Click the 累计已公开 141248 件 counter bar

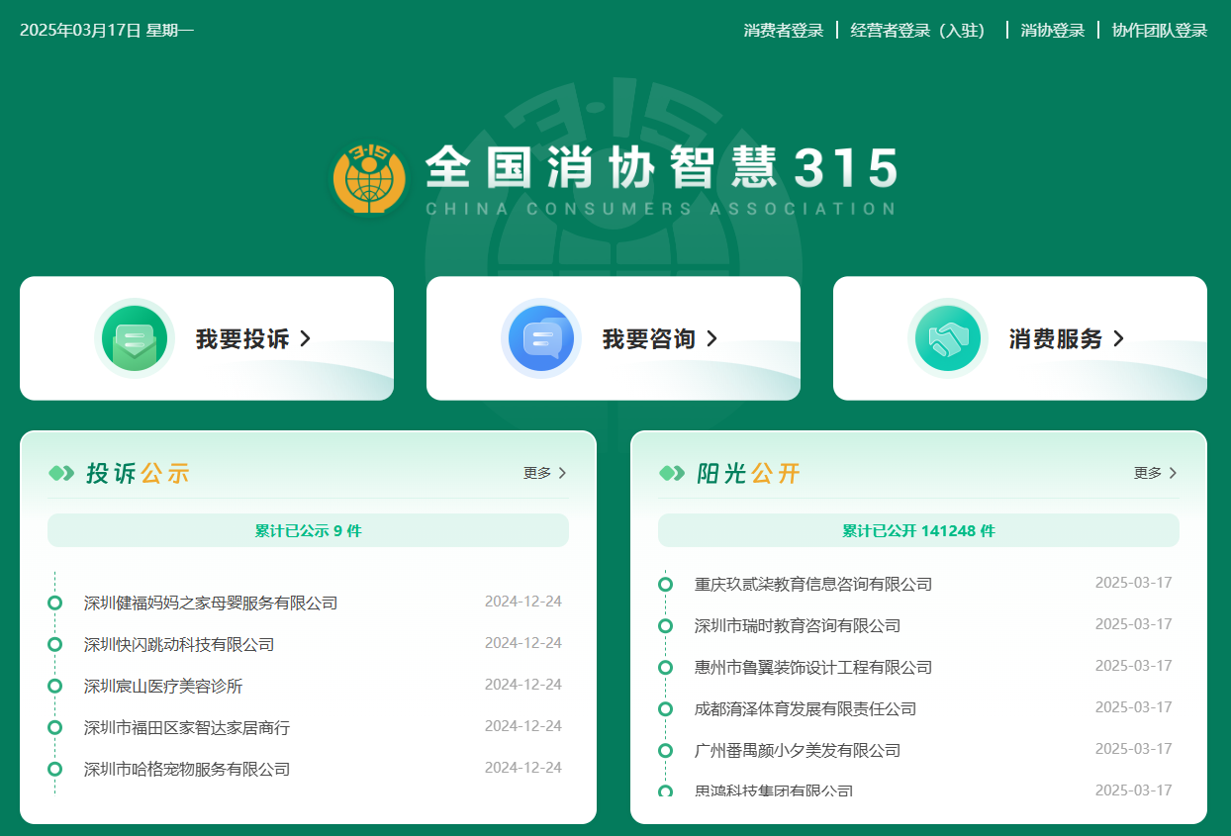(918, 530)
